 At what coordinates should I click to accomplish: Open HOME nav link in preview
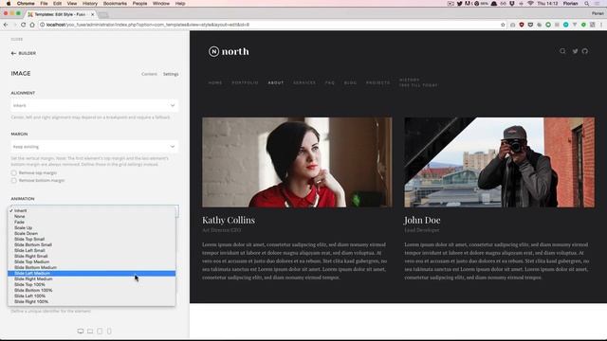tap(215, 82)
